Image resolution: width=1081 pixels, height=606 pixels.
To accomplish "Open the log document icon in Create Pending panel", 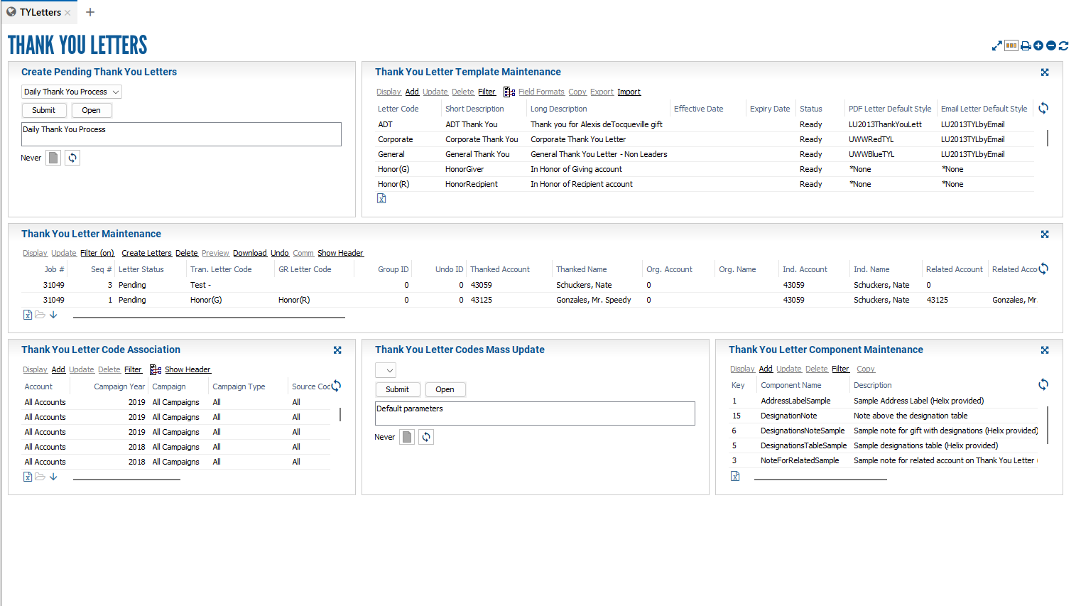I will click(x=53, y=158).
